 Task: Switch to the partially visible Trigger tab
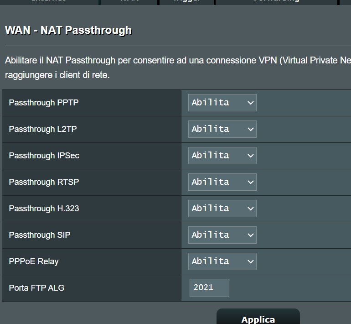(x=186, y=2)
